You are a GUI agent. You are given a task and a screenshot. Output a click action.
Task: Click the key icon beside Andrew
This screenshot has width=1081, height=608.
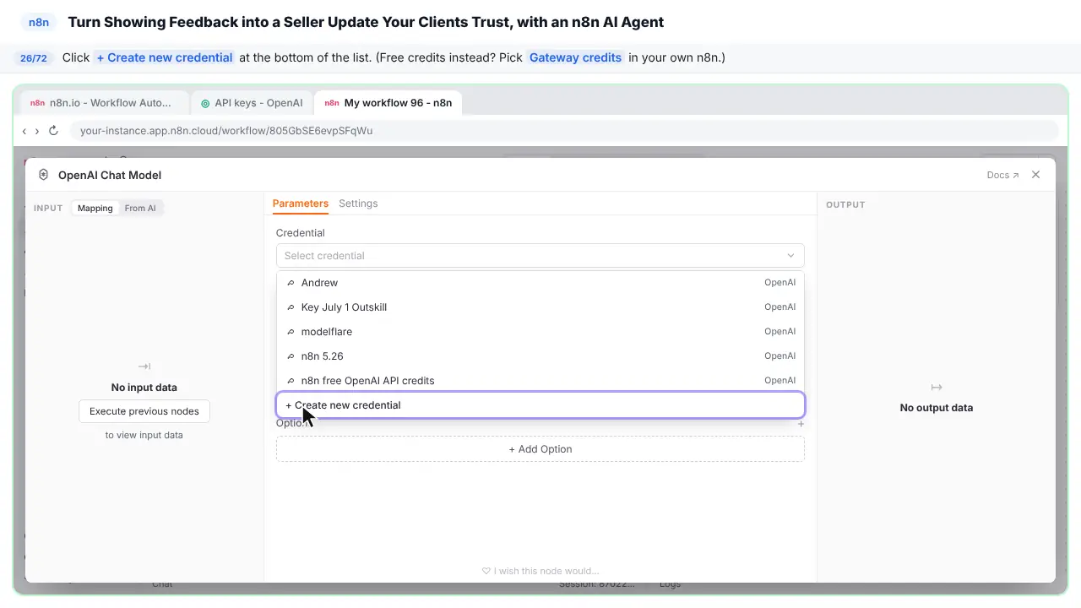pos(291,283)
